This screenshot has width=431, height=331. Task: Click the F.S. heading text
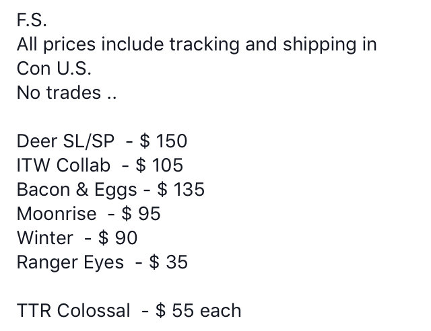pyautogui.click(x=32, y=20)
